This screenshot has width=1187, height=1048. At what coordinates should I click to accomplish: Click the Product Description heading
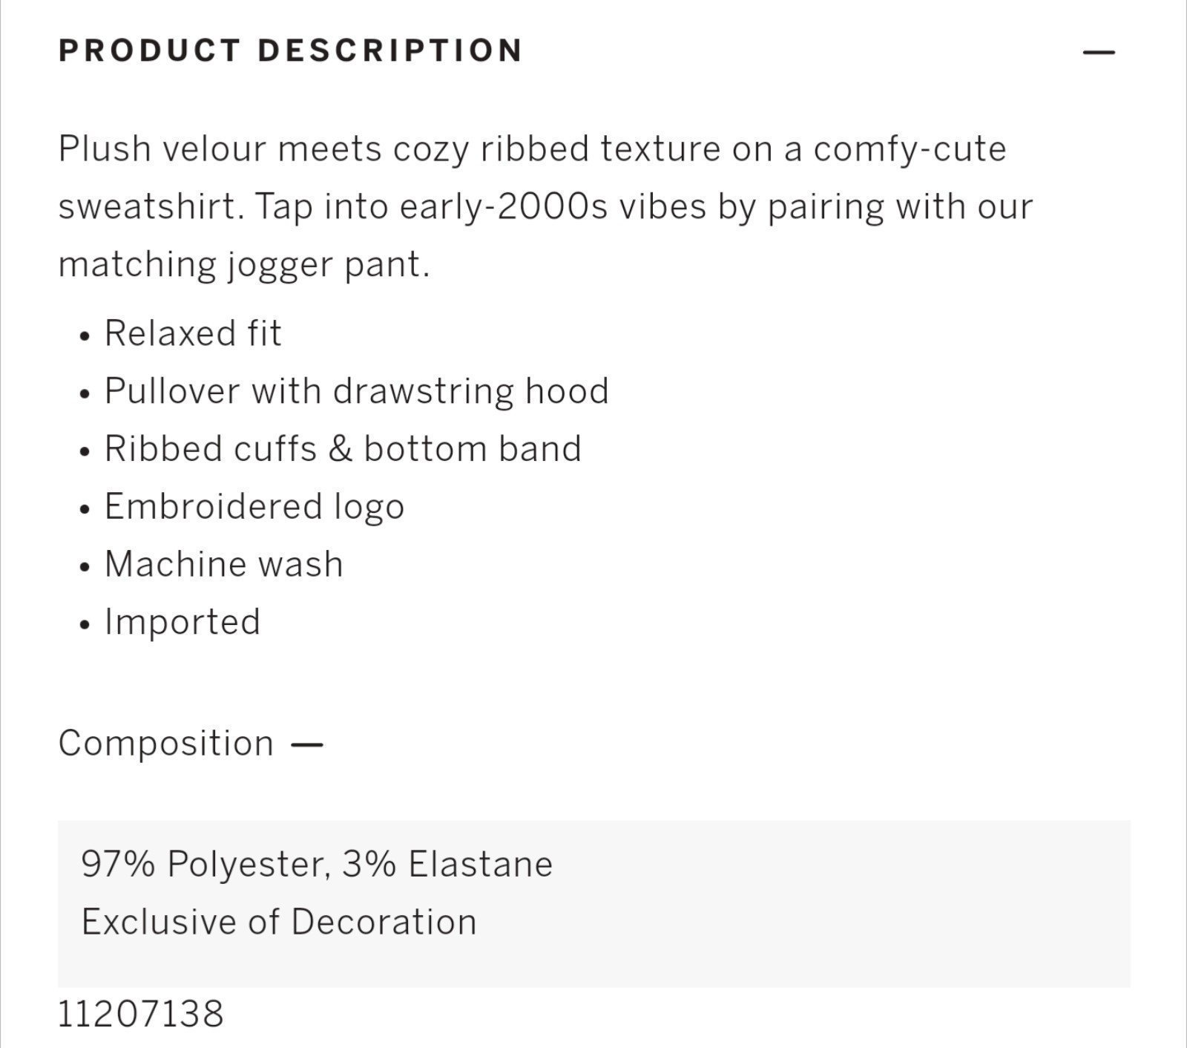pos(291,50)
